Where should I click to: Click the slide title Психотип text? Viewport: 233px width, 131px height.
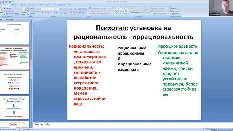(x=134, y=32)
